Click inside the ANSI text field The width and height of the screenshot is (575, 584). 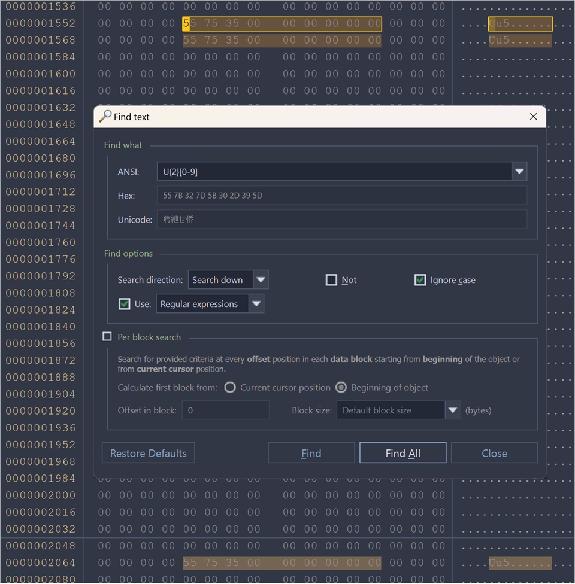coord(333,172)
